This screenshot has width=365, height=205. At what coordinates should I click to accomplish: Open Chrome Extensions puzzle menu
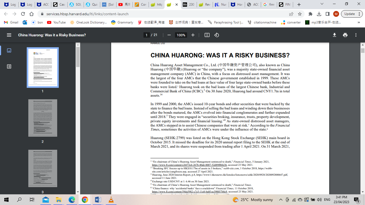pyautogui.click(x=310, y=14)
